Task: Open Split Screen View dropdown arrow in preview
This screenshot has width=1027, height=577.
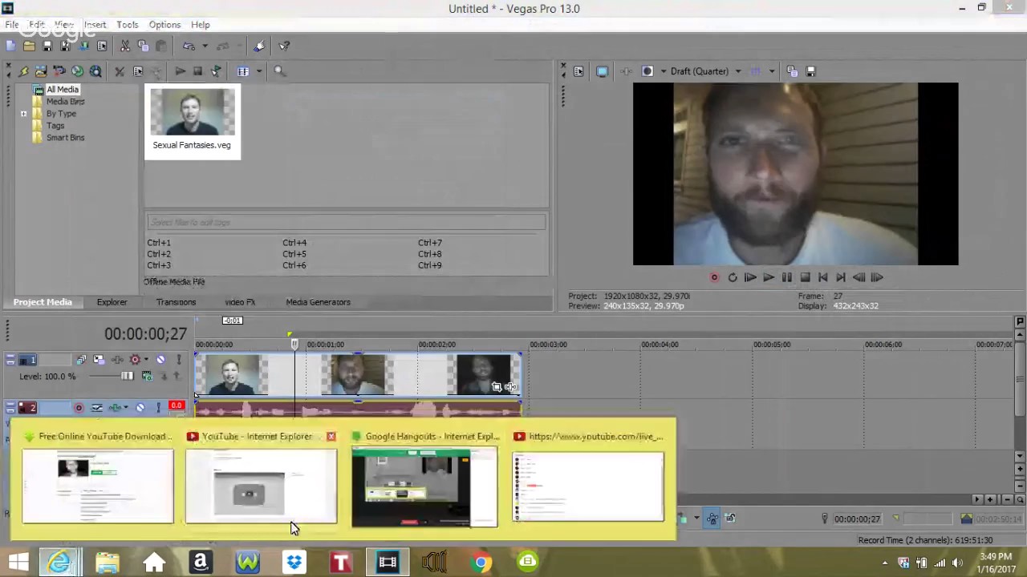Action: (663, 71)
